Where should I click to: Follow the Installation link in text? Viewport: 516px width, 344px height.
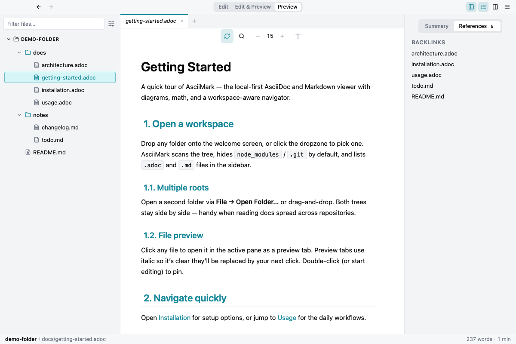click(175, 318)
